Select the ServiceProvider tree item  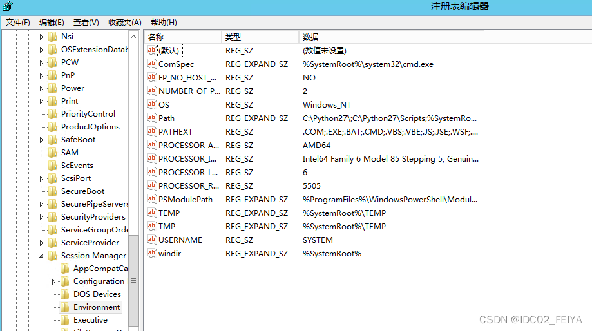pos(90,242)
